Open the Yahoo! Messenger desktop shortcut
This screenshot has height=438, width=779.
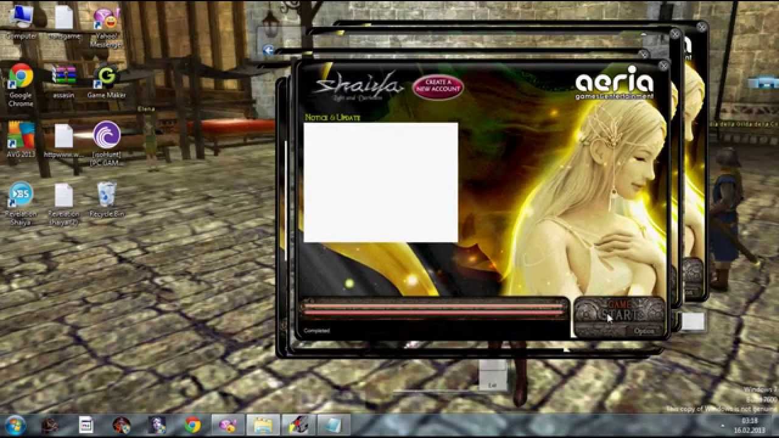106,27
